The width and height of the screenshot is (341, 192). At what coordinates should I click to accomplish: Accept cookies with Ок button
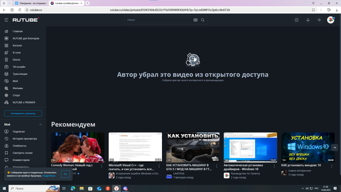coord(65,174)
